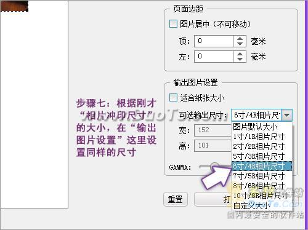Image resolution: width=308 pixels, height=230 pixels.
Task: Click the 宽 field showing 152
Action: coord(213,130)
